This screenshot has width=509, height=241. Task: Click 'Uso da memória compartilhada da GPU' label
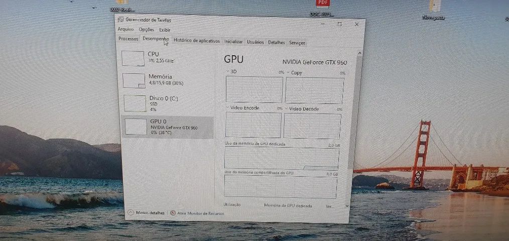click(259, 173)
